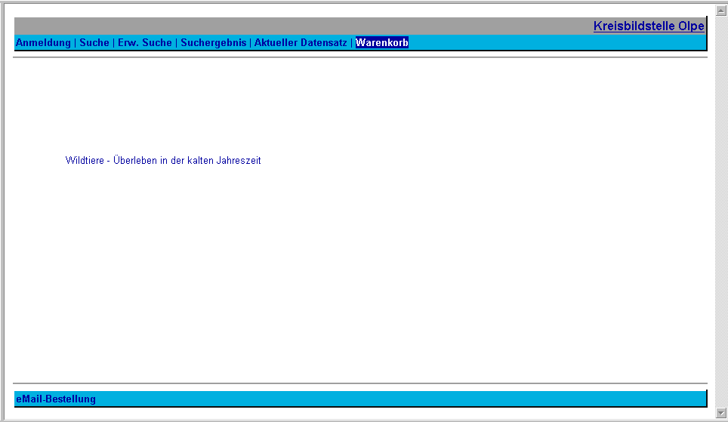
Task: Click the gray header bar left of Kreisbildstelle
Action: pyautogui.click(x=302, y=26)
